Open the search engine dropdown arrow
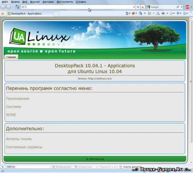 coord(181,7)
